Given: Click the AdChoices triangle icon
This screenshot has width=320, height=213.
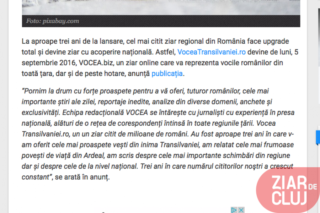Looking at the screenshot, I should pos(234,210).
